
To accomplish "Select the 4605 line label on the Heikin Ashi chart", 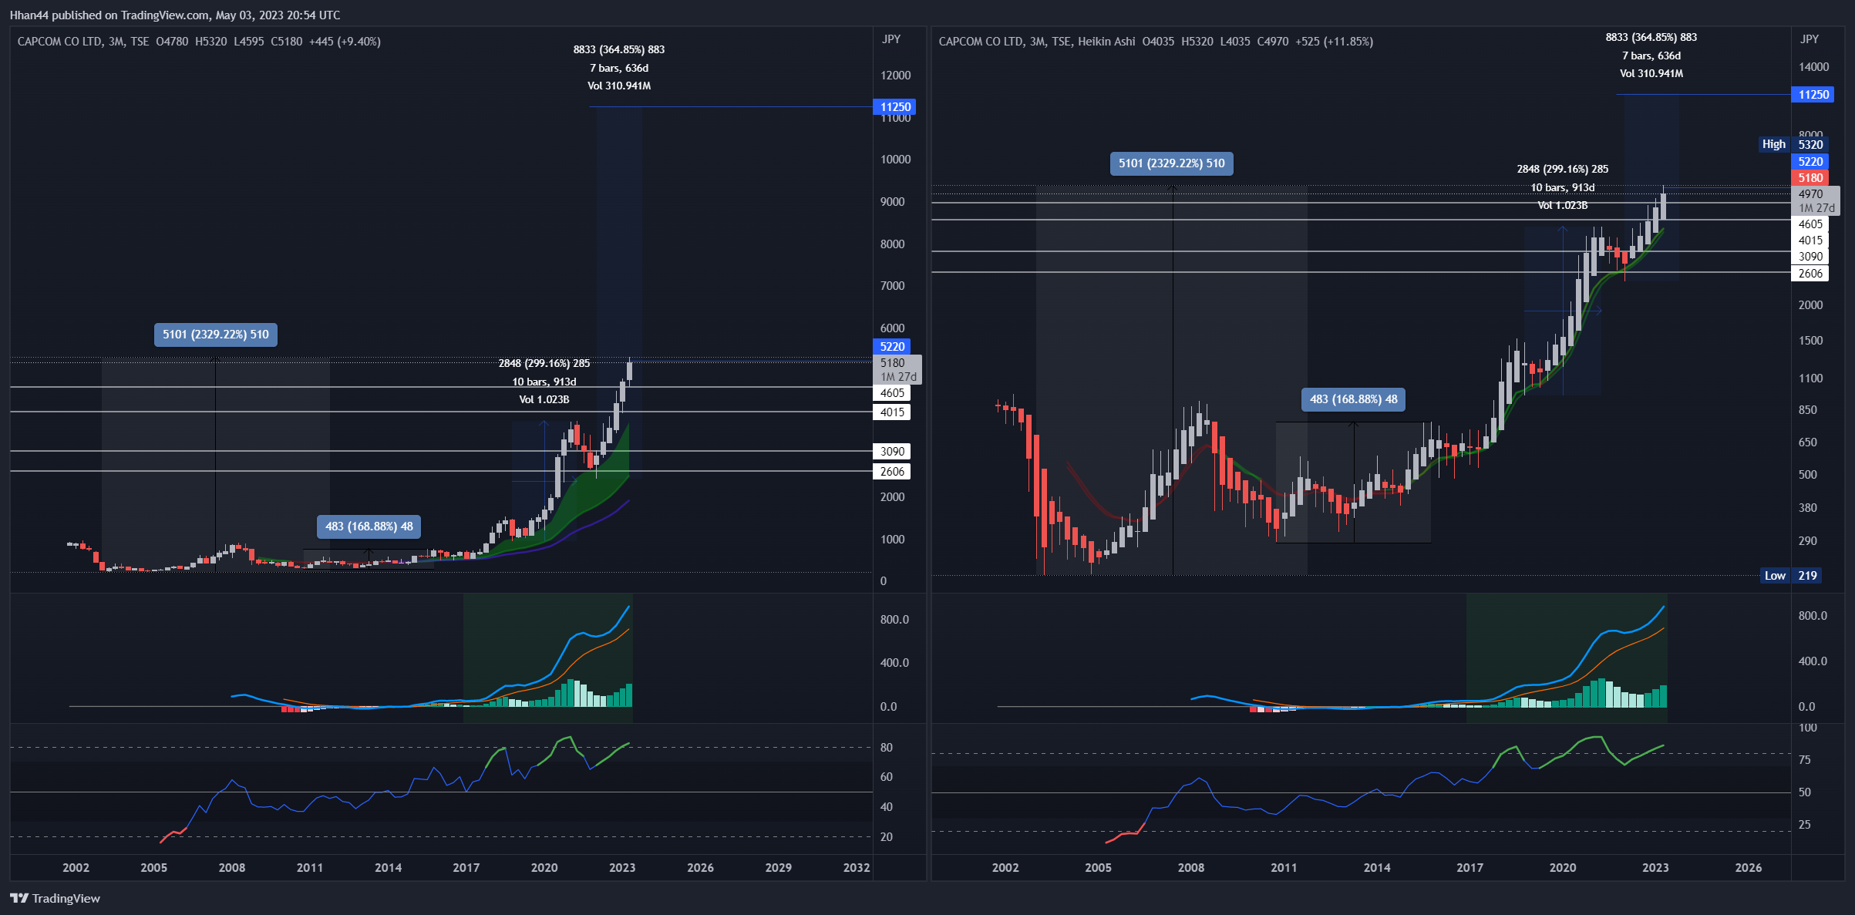I will (x=1810, y=224).
